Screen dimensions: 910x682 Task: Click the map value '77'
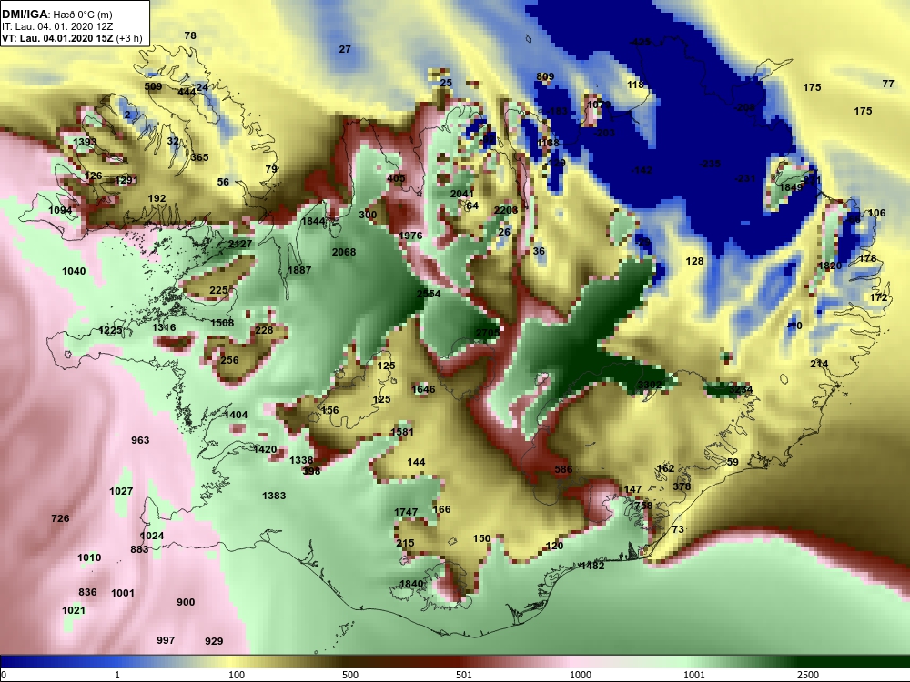[888, 84]
